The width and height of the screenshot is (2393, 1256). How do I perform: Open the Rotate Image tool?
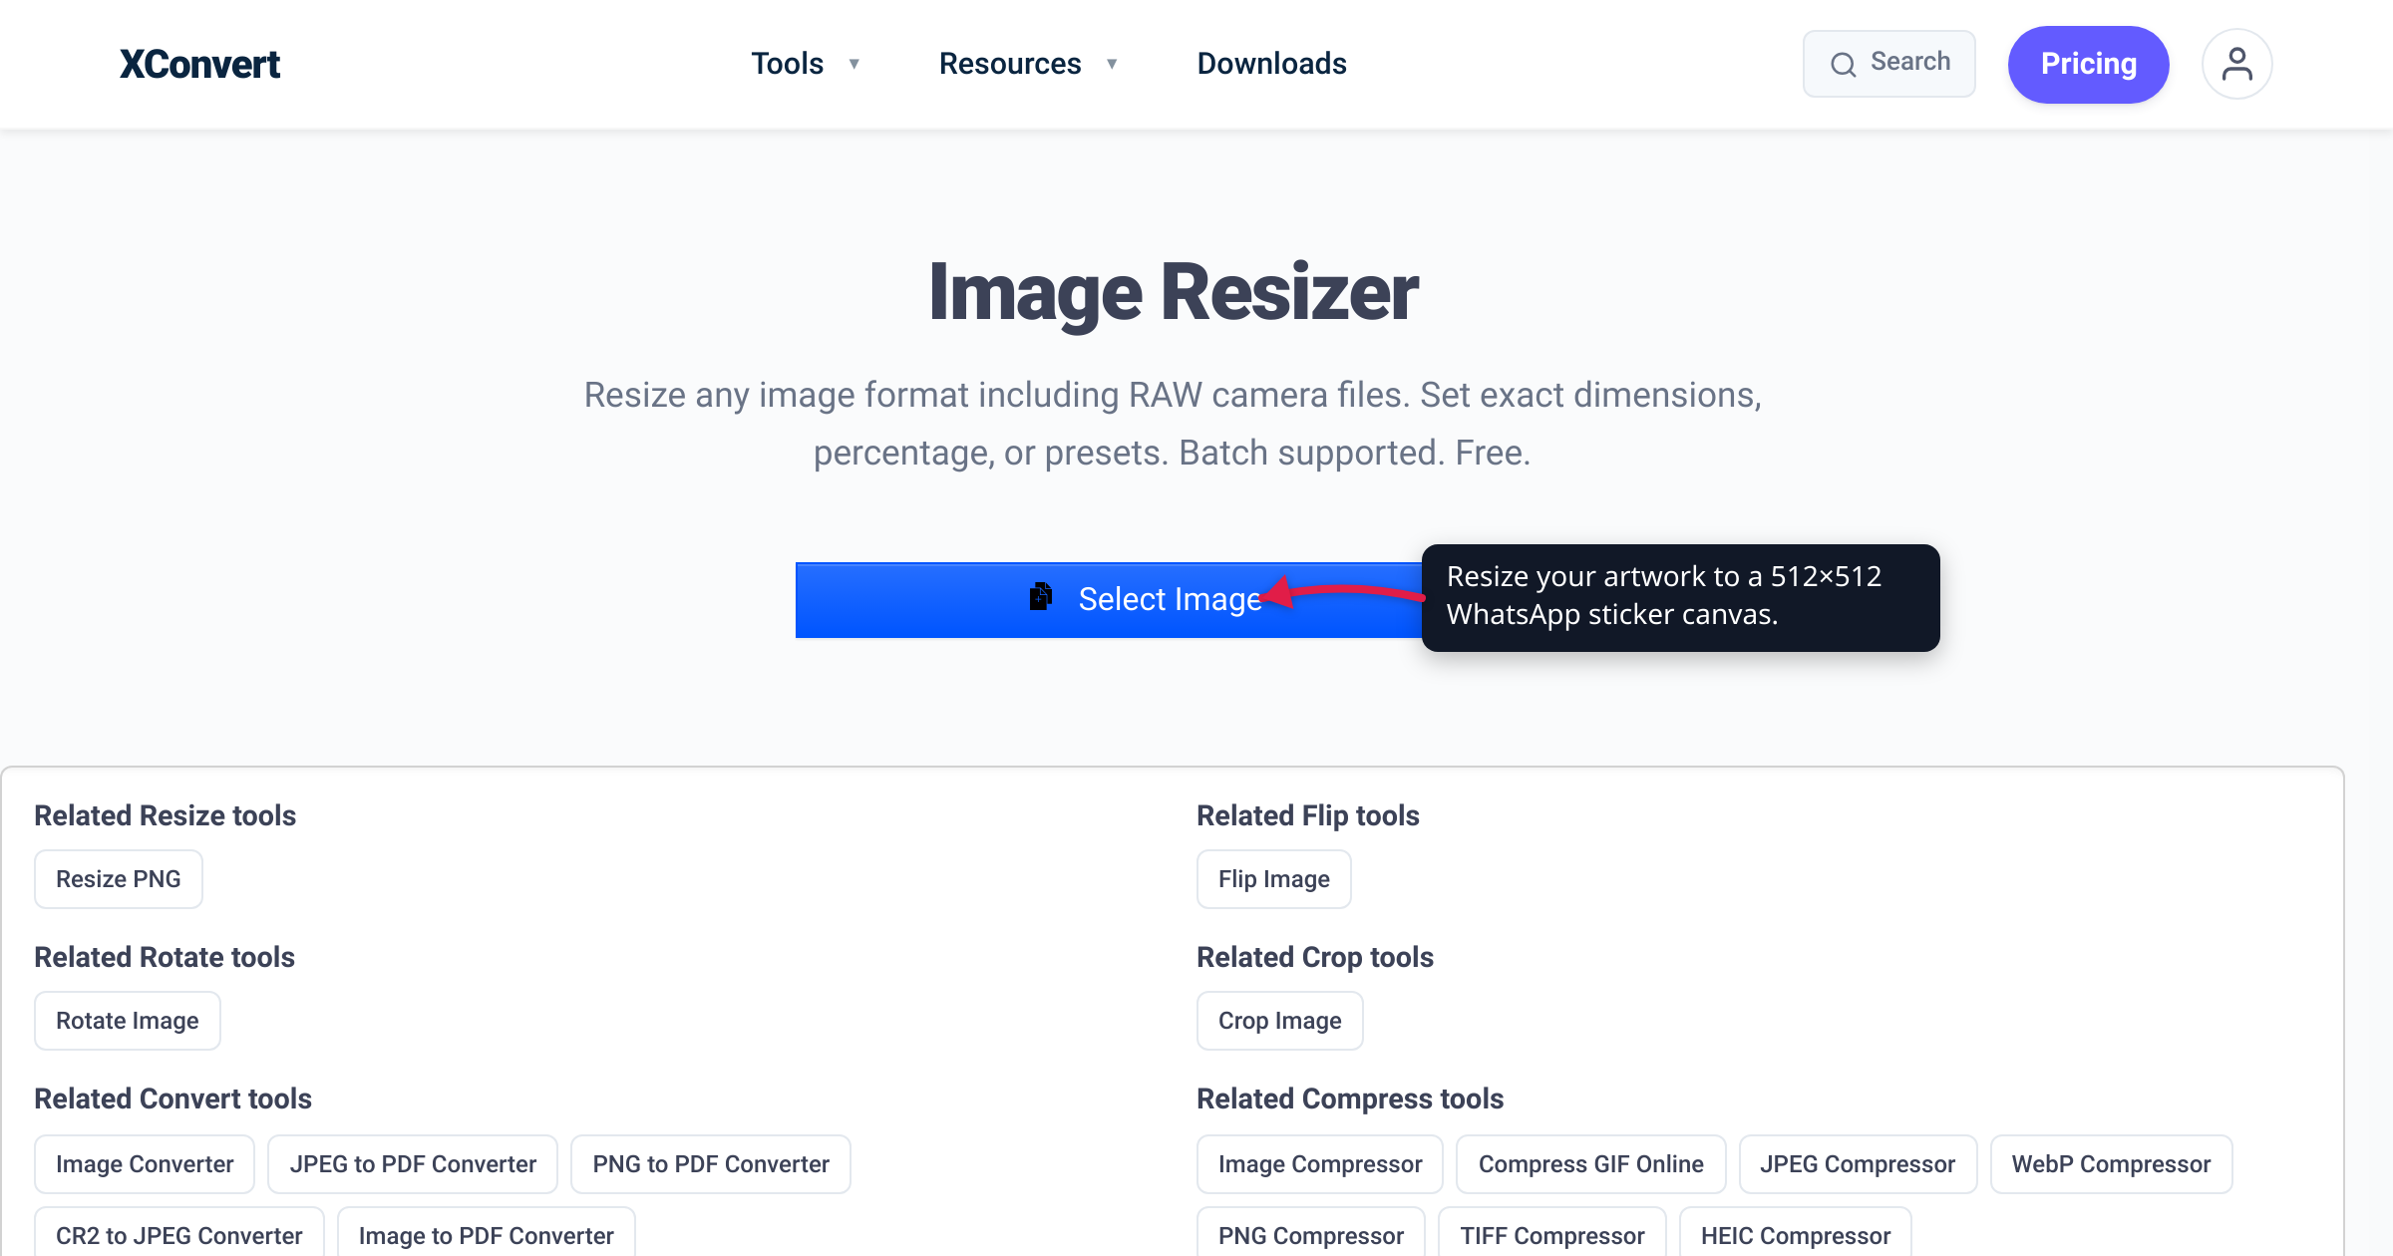(128, 1021)
